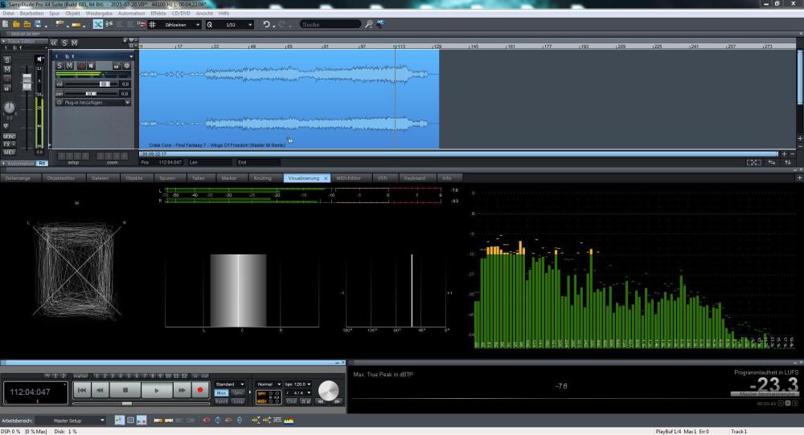Image resolution: width=804 pixels, height=435 pixels.
Task: Click the rewind transport button
Action: [x=100, y=390]
